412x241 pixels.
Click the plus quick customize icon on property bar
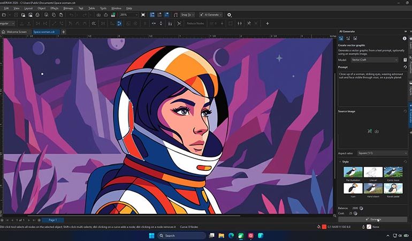268,24
